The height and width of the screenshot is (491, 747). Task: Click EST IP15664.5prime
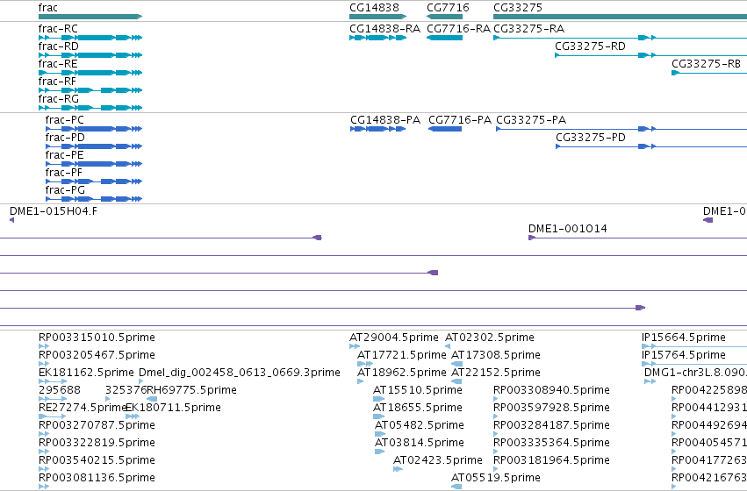pyautogui.click(x=694, y=346)
